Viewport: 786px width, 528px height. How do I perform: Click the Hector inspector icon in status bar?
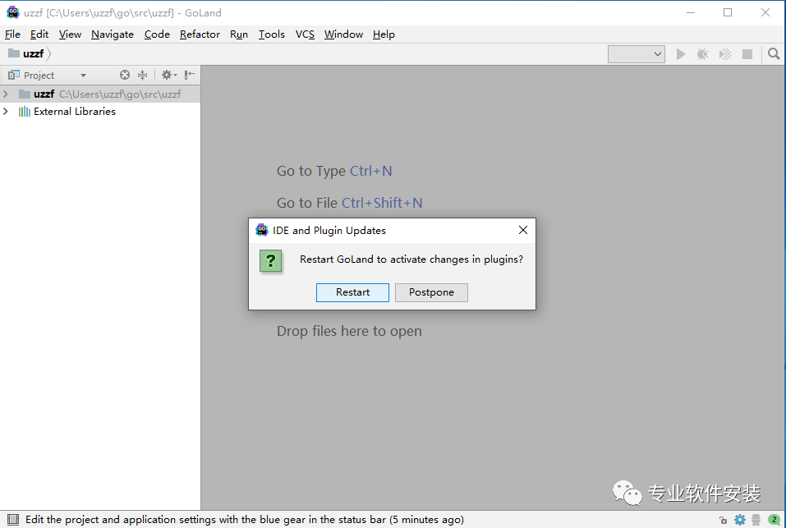coord(756,520)
